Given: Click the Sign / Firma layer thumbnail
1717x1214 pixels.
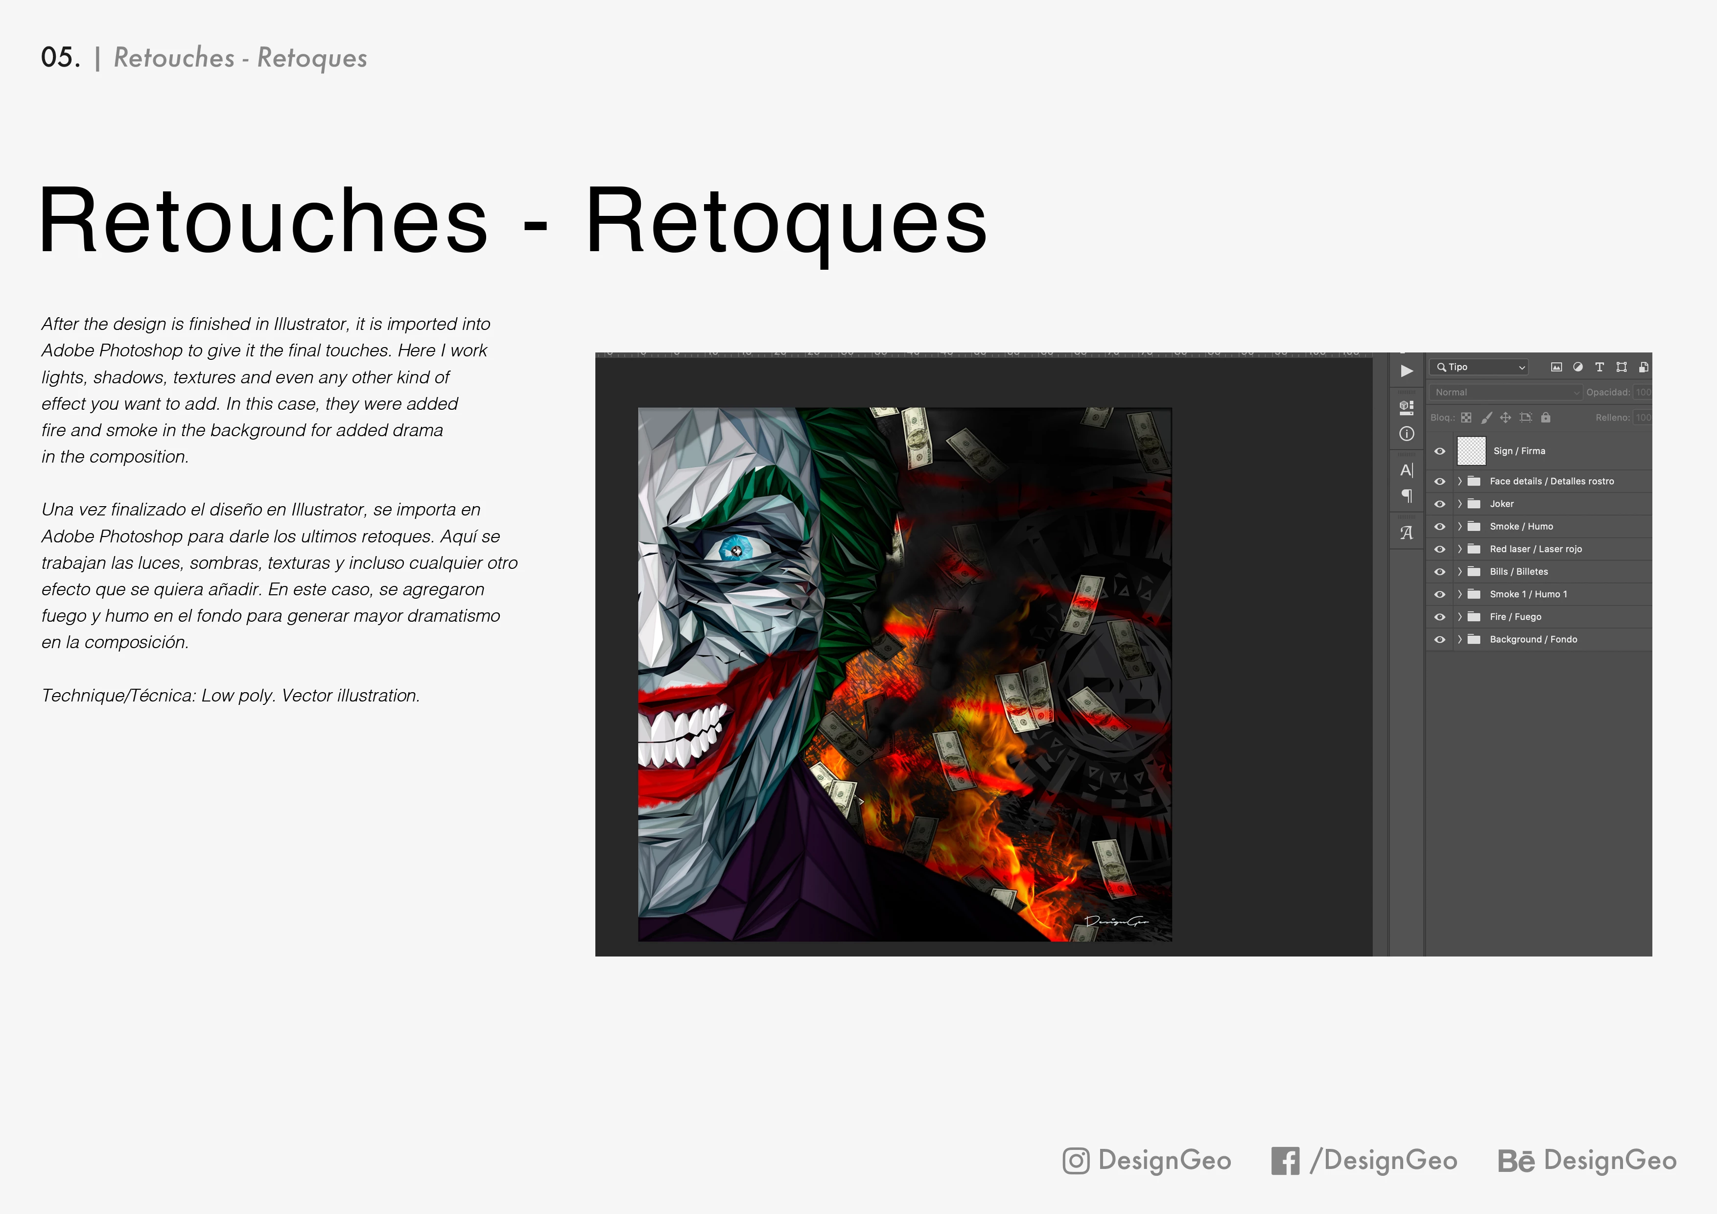Looking at the screenshot, I should (x=1471, y=451).
